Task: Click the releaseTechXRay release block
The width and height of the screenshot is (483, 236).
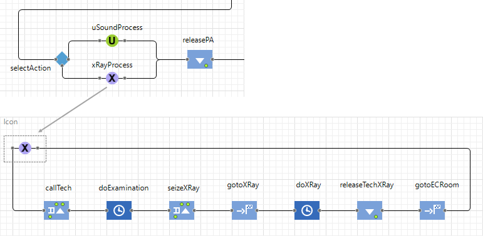Action: (370, 210)
